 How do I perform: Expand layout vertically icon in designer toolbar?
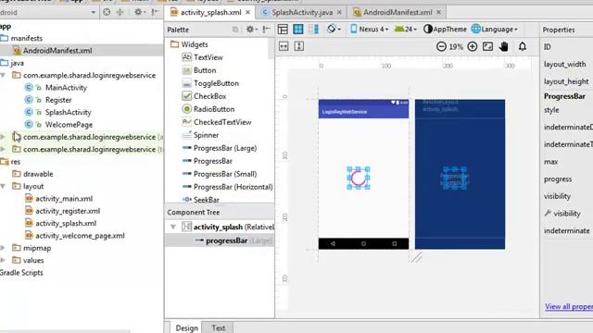click(x=298, y=46)
